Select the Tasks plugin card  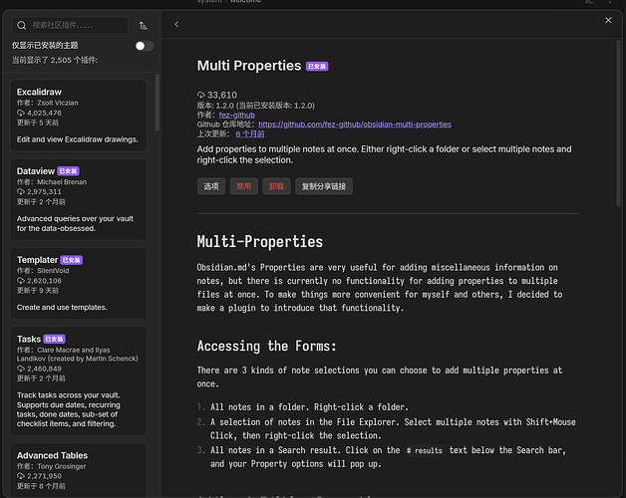(x=78, y=381)
